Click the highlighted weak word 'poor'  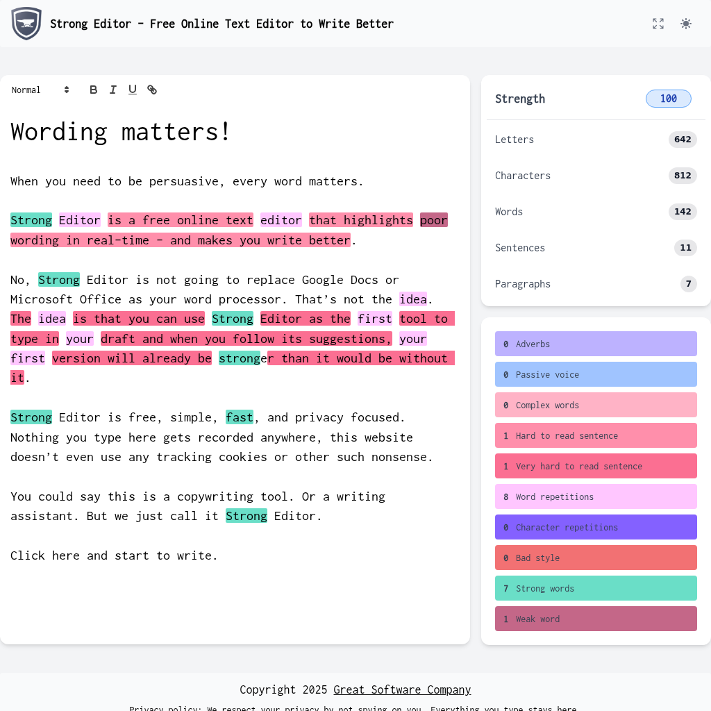(433, 220)
